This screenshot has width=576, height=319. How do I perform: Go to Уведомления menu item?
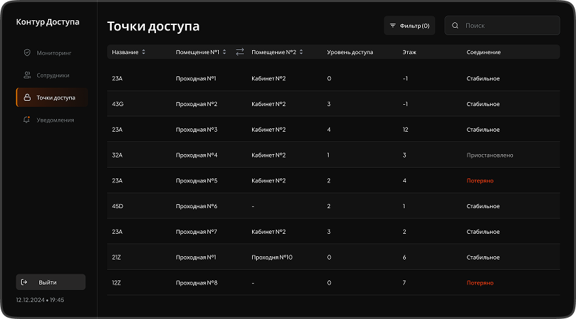coord(56,120)
